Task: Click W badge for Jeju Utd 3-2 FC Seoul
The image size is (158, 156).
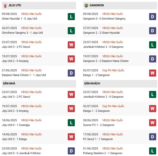Action: pyautogui.click(x=71, y=45)
